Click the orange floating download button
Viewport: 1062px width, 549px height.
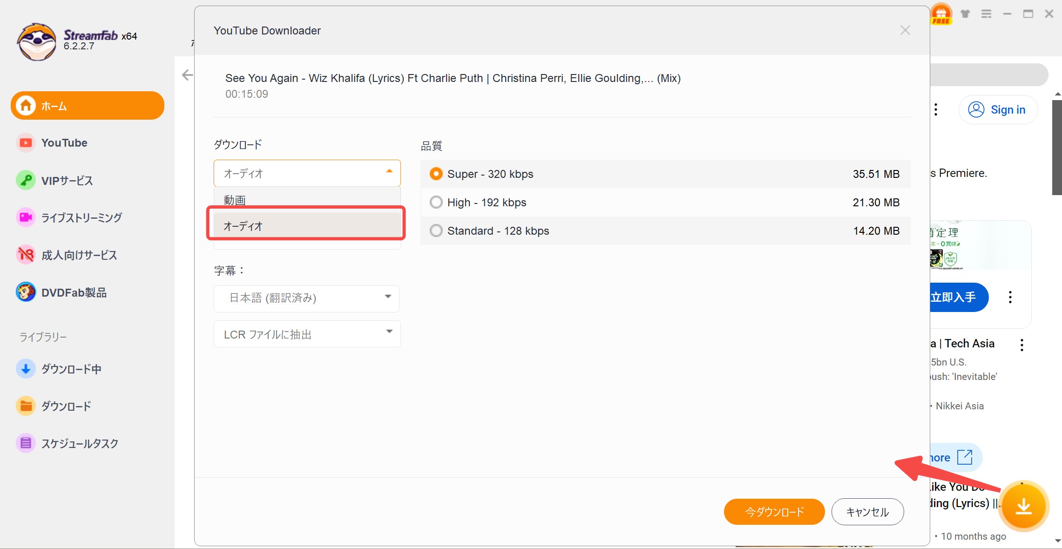click(1024, 506)
